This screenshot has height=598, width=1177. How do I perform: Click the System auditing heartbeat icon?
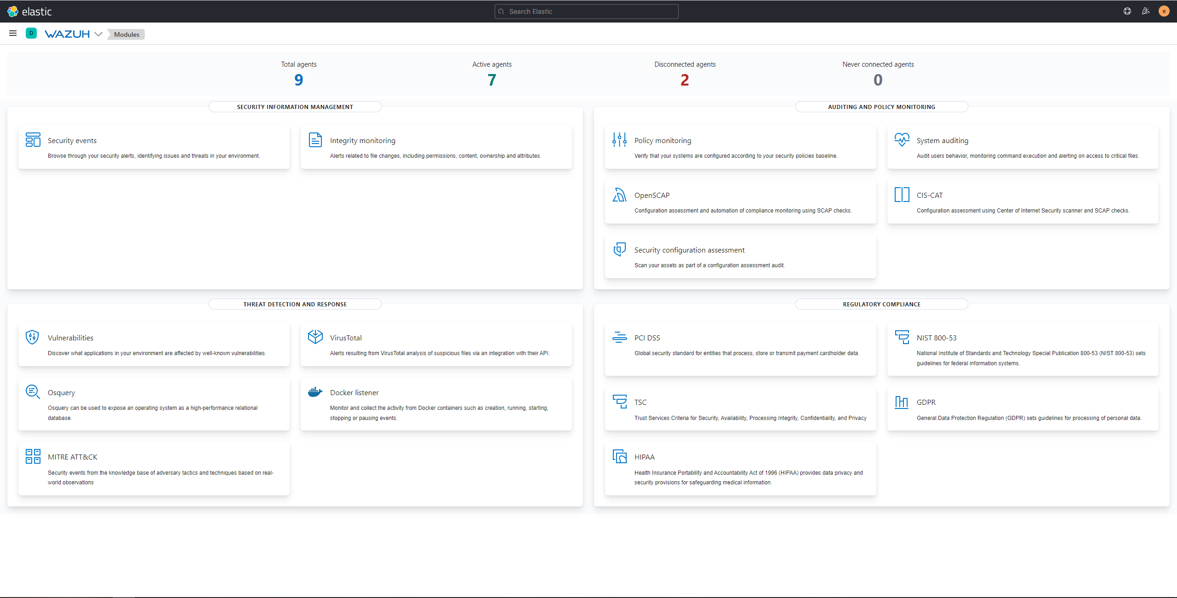point(902,139)
